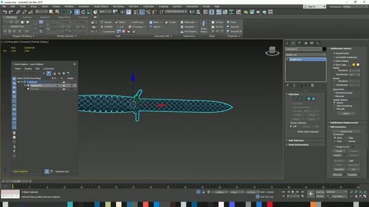Open the Modifiers menu
Viewport: 369px width, 207px height.
pos(69,6)
